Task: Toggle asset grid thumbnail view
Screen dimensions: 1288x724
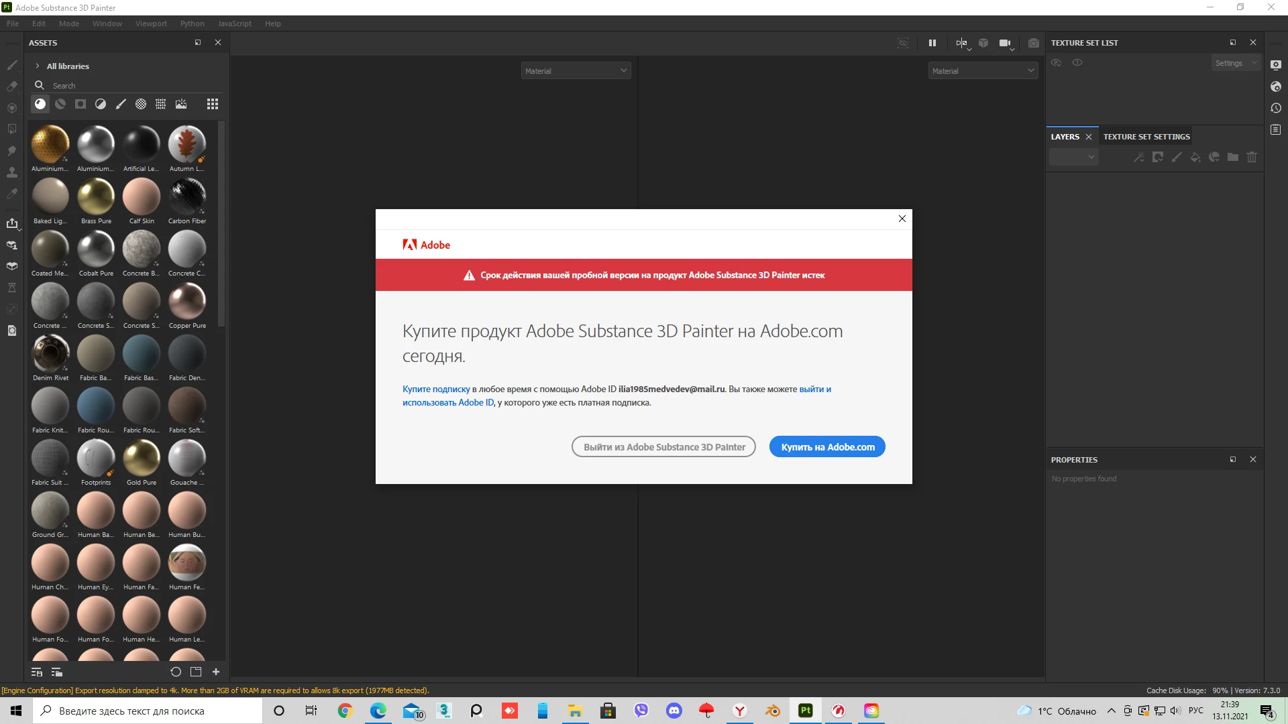Action: tap(213, 104)
